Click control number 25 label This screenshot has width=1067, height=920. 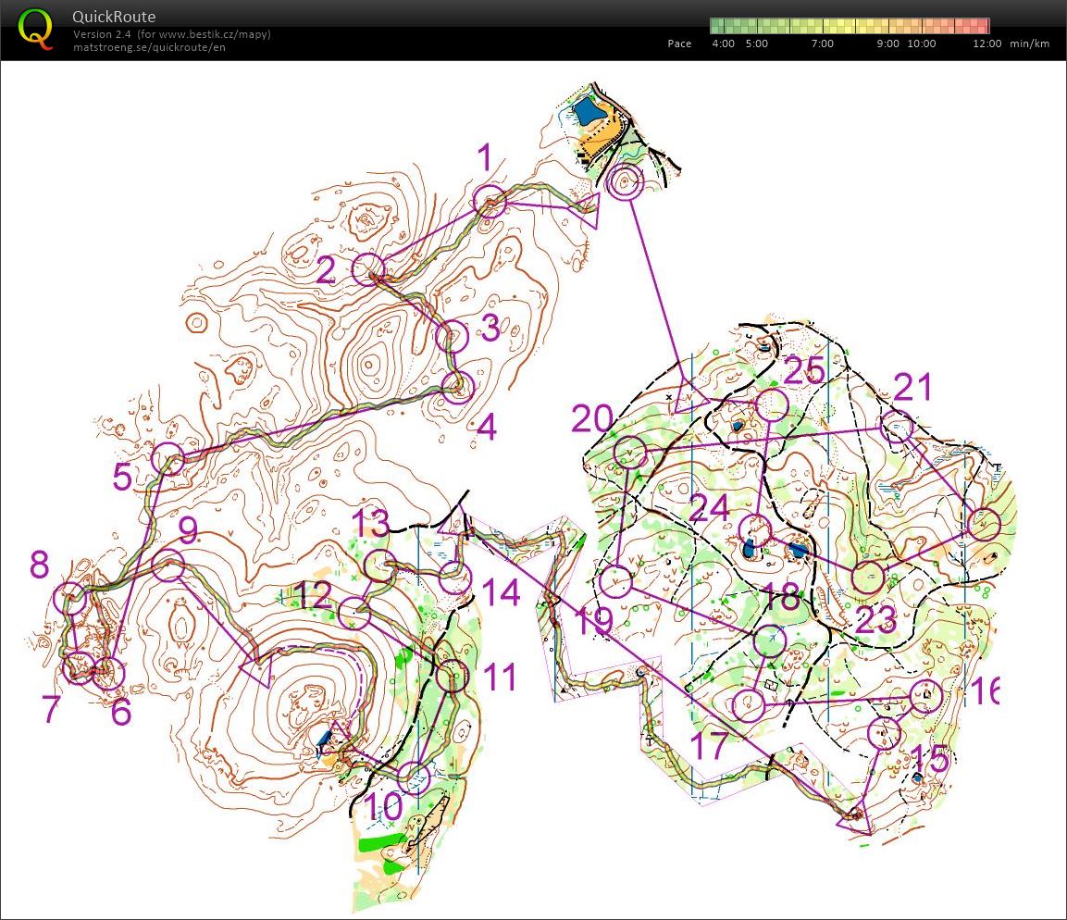point(804,370)
